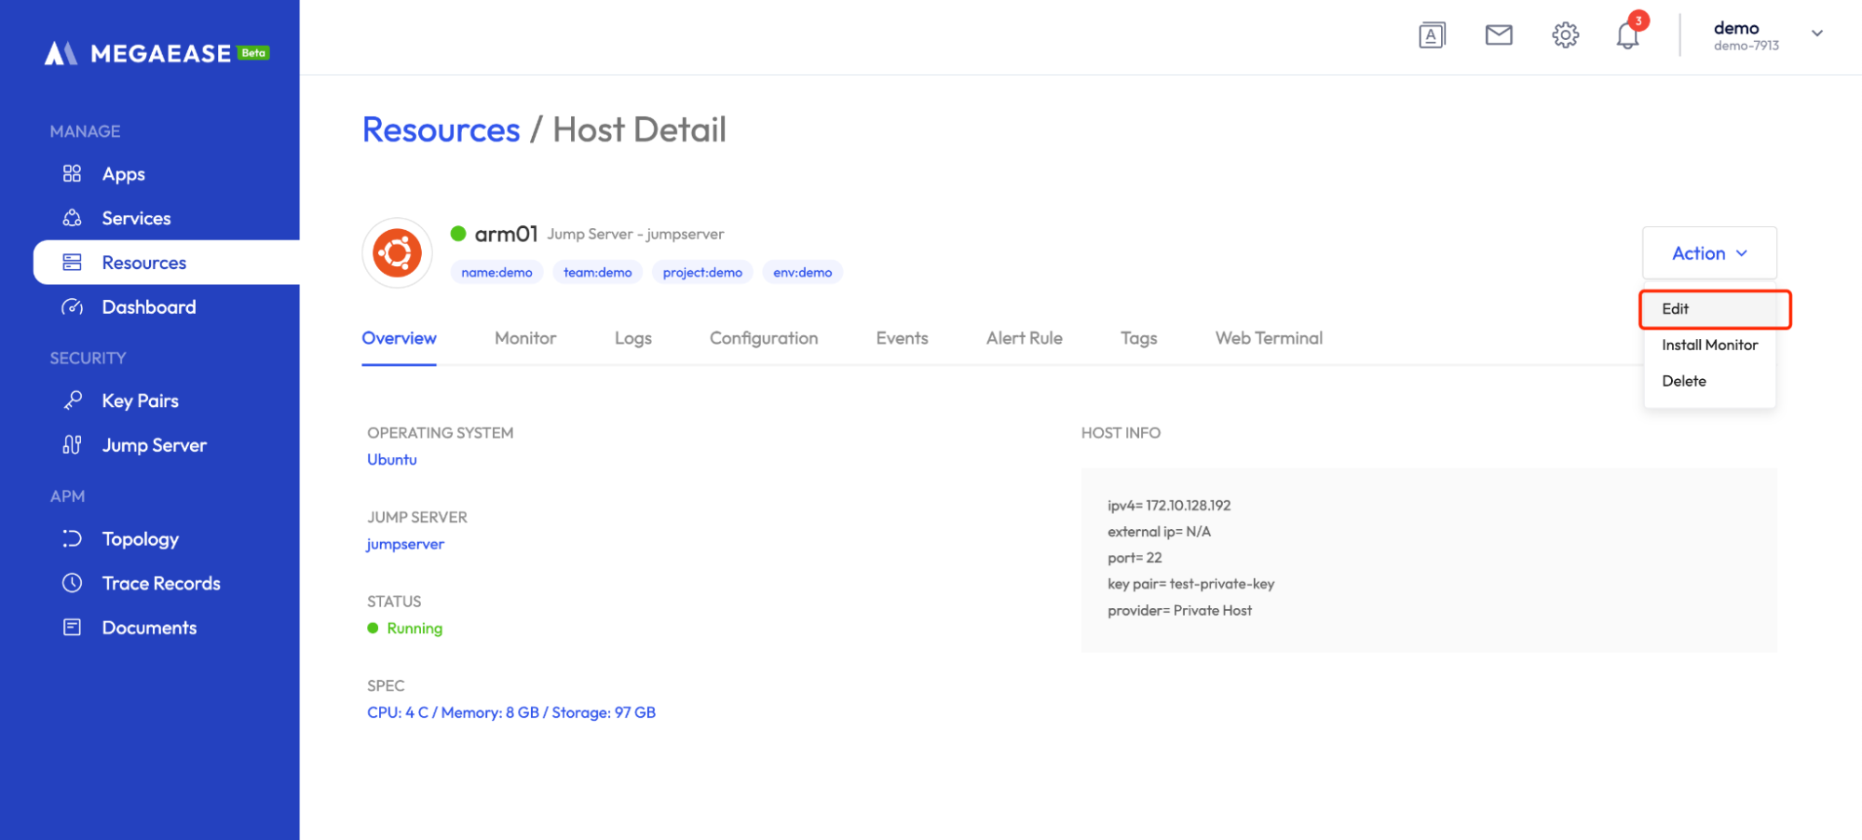Image resolution: width=1862 pixels, height=840 pixels.
Task: Select Delete in the Action menu
Action: (1684, 381)
